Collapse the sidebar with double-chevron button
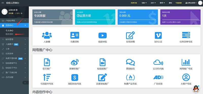 click(x=25, y=83)
